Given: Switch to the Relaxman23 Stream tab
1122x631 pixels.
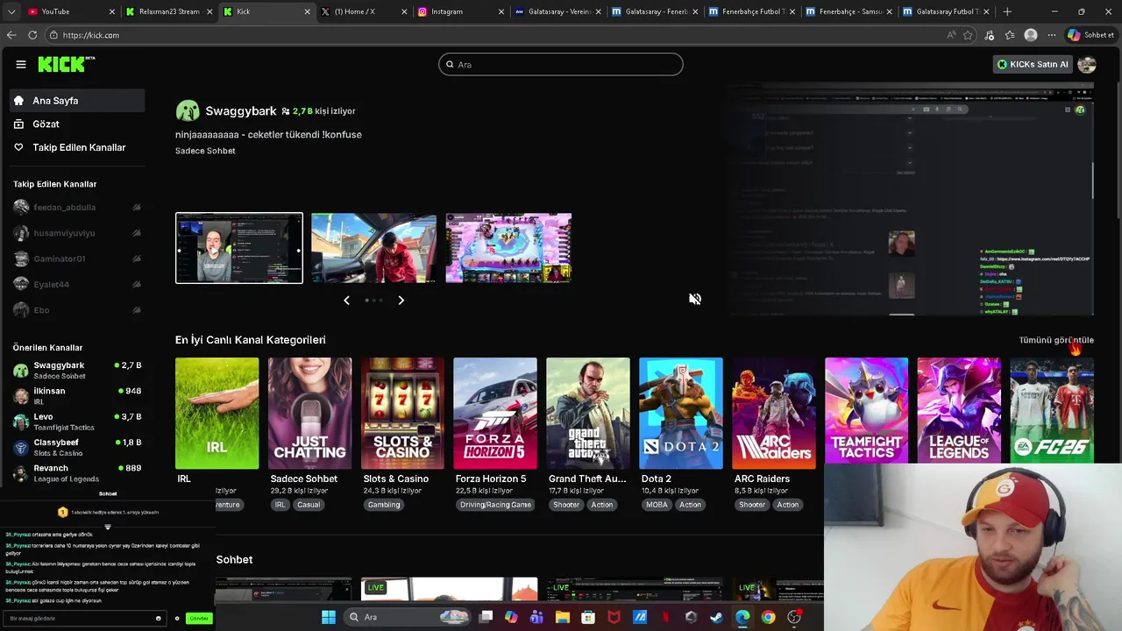Looking at the screenshot, I should click(x=168, y=11).
